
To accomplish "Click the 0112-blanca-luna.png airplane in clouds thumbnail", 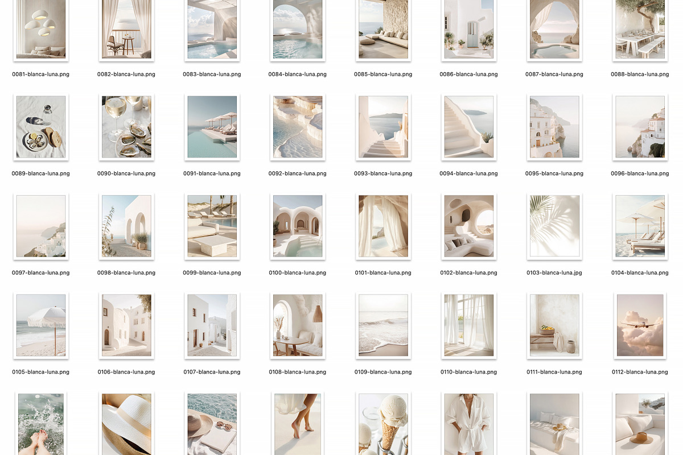I will (x=640, y=325).
